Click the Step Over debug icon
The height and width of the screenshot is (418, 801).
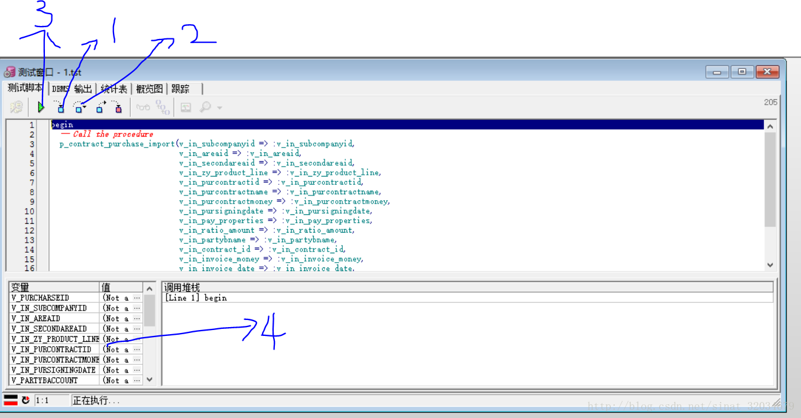coord(79,107)
